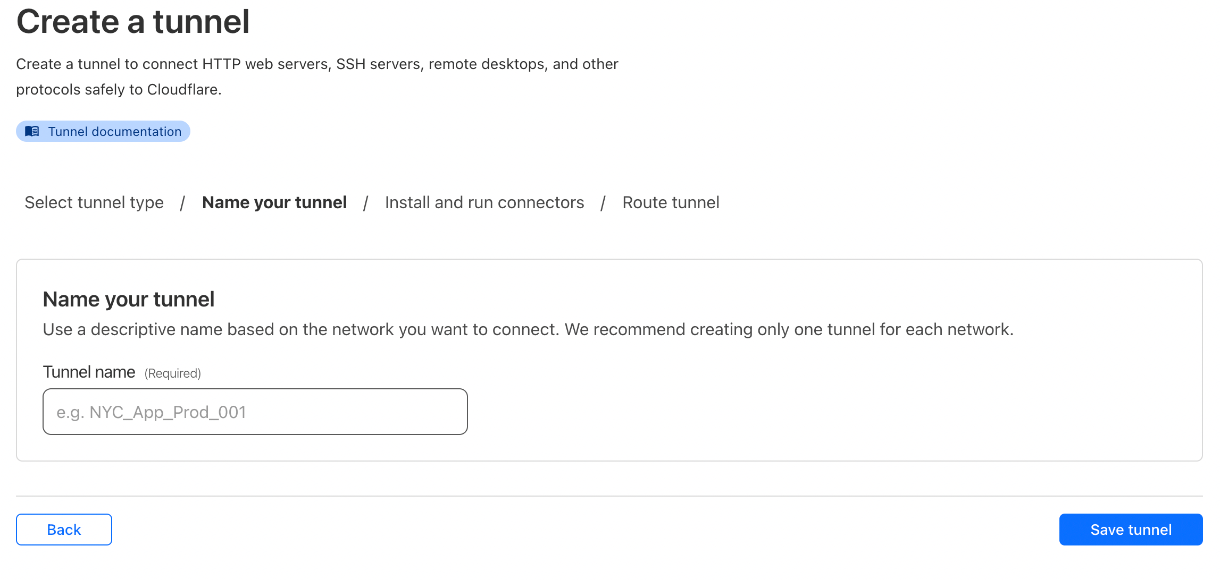Click the divider line above the Back button

(609, 496)
